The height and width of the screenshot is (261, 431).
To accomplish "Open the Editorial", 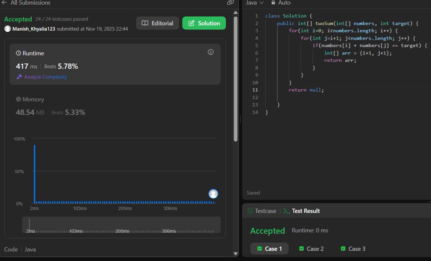I will [157, 23].
